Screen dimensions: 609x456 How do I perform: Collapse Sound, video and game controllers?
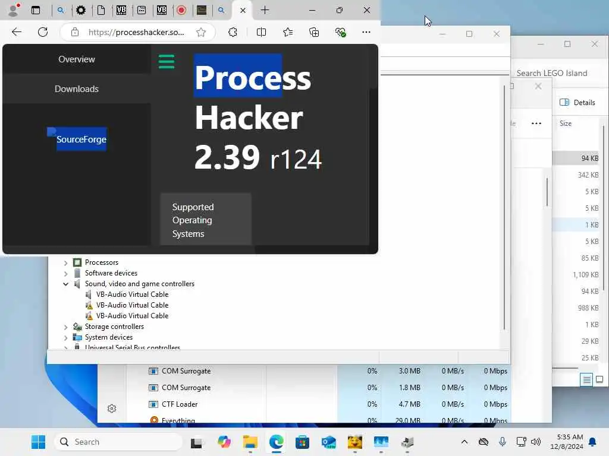[65, 284]
